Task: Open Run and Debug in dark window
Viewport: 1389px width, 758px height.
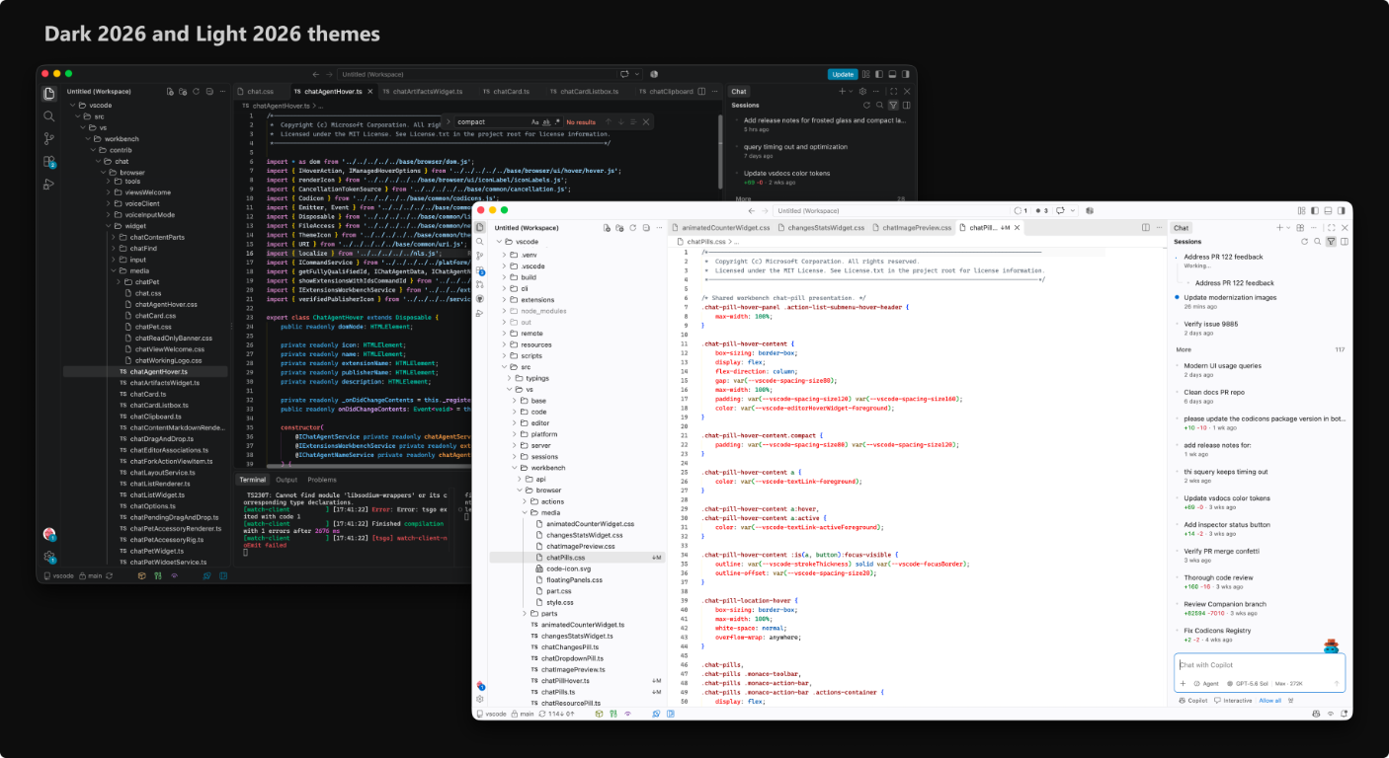Action: click(x=48, y=184)
